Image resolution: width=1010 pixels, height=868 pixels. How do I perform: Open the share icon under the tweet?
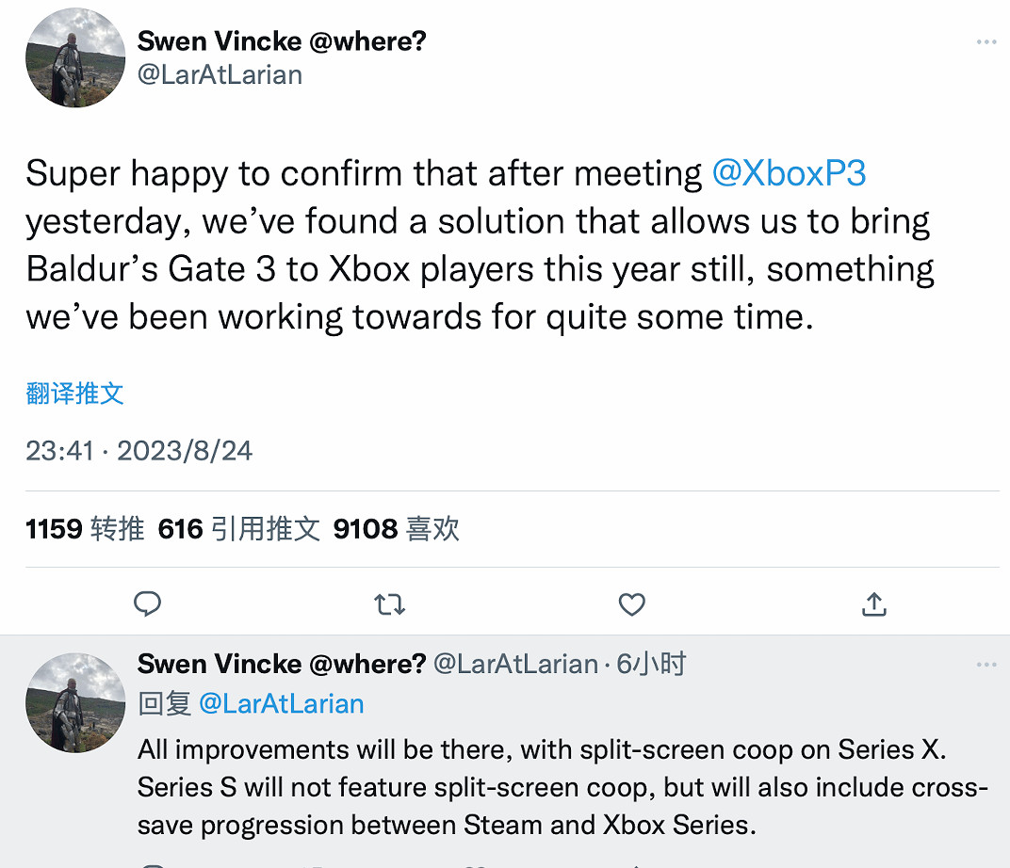pos(874,603)
